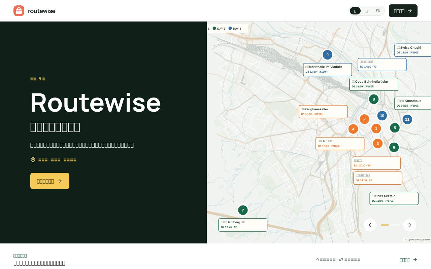Click the yellow active carousel indicator
The height and width of the screenshot is (269, 431).
(x=385, y=225)
